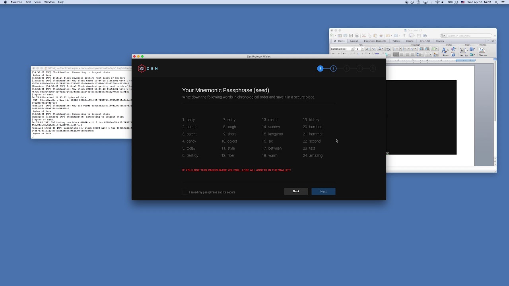Image resolution: width=509 pixels, height=286 pixels.
Task: Click the Save disk icon in Word
Action: pyautogui.click(x=351, y=36)
